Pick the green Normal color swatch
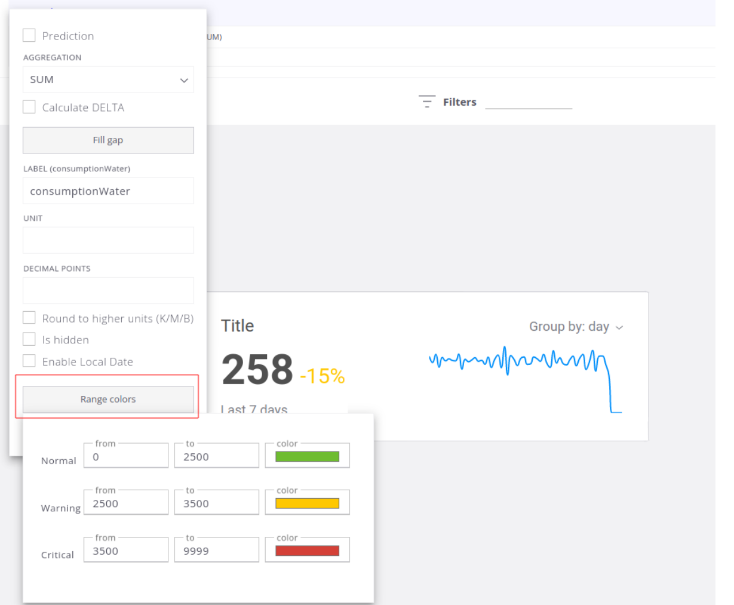 point(307,457)
